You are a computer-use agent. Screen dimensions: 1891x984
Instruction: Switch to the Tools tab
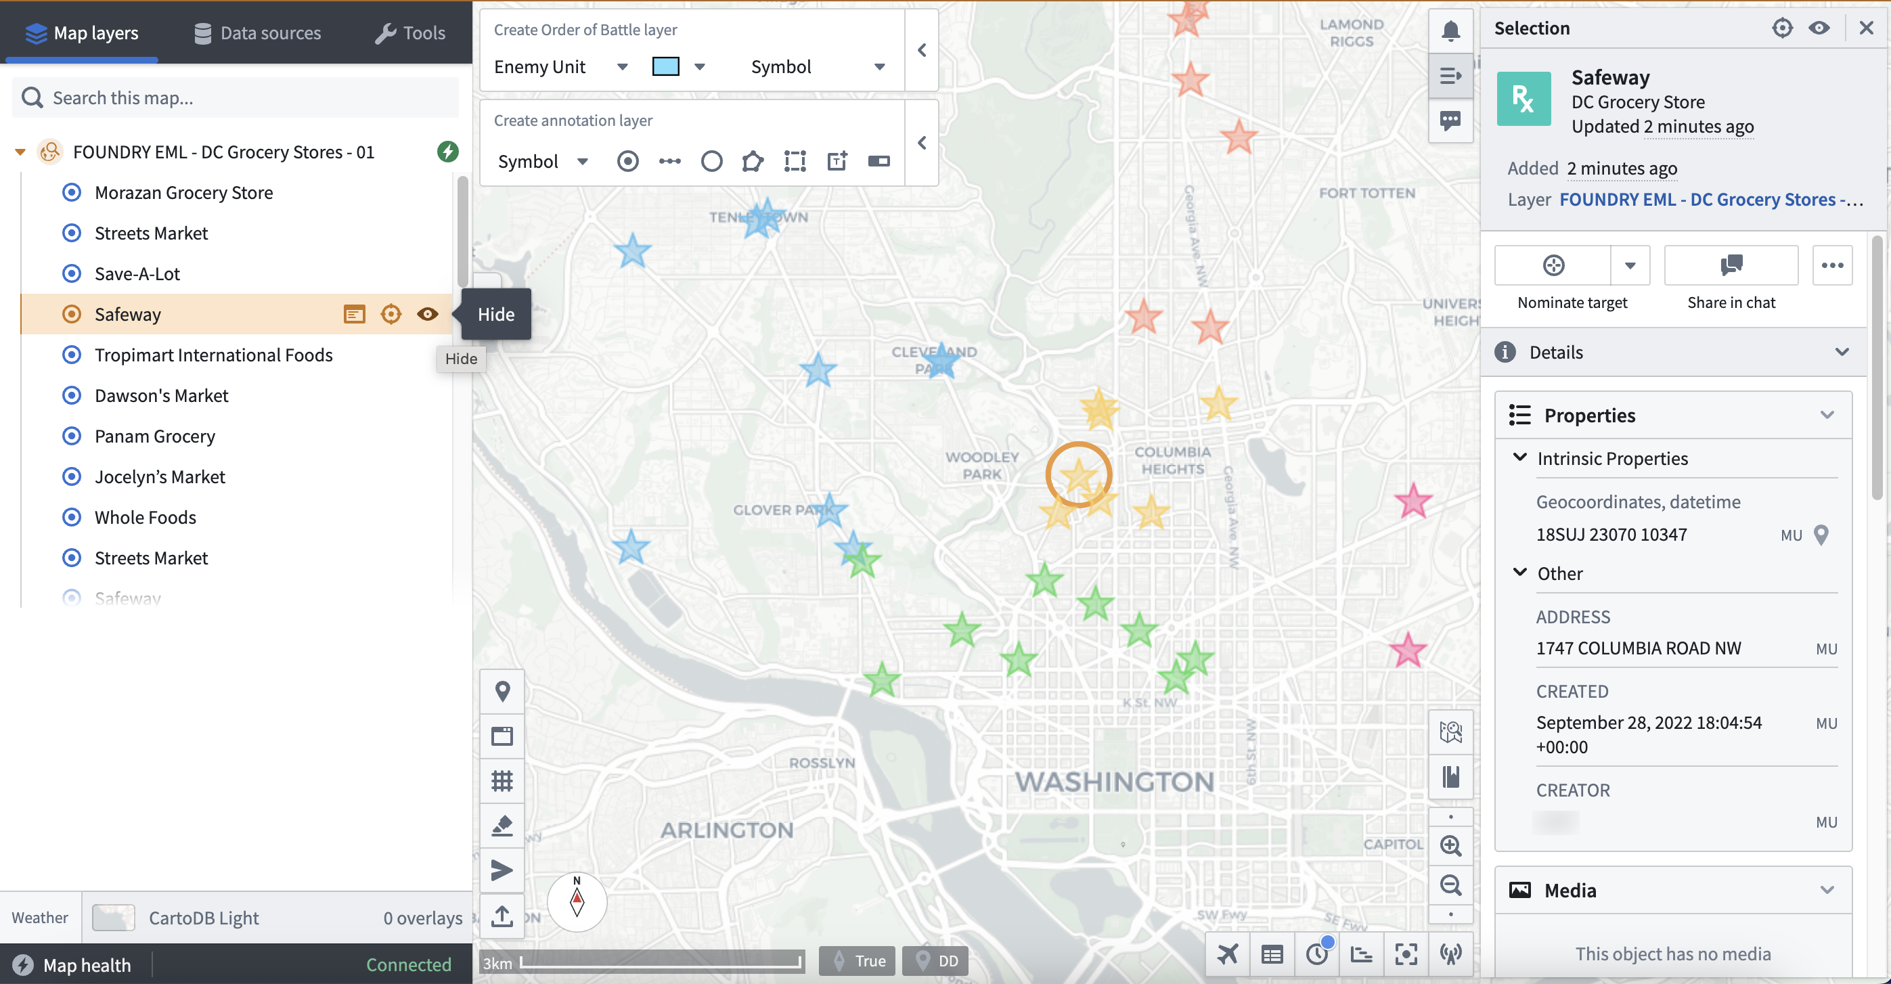[x=409, y=32]
